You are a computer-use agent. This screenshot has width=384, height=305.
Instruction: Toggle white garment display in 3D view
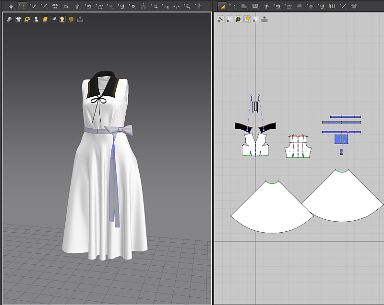coord(18,20)
